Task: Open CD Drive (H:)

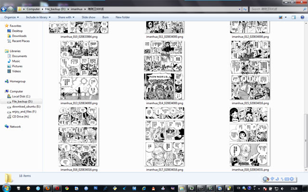Action: point(20,117)
